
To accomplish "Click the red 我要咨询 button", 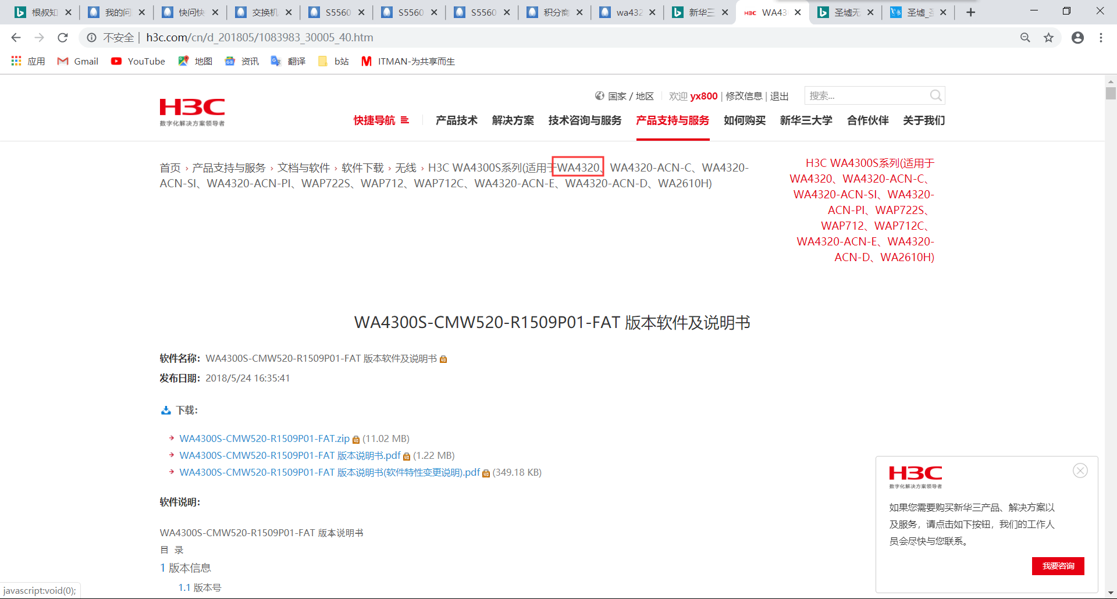I will pyautogui.click(x=1058, y=566).
